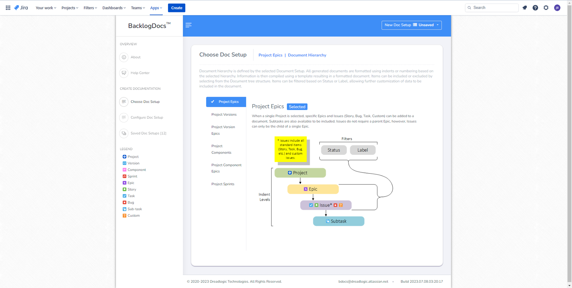The height and width of the screenshot is (288, 572).
Task: Click the Project Epics breadcrumb link
Action: [270, 55]
